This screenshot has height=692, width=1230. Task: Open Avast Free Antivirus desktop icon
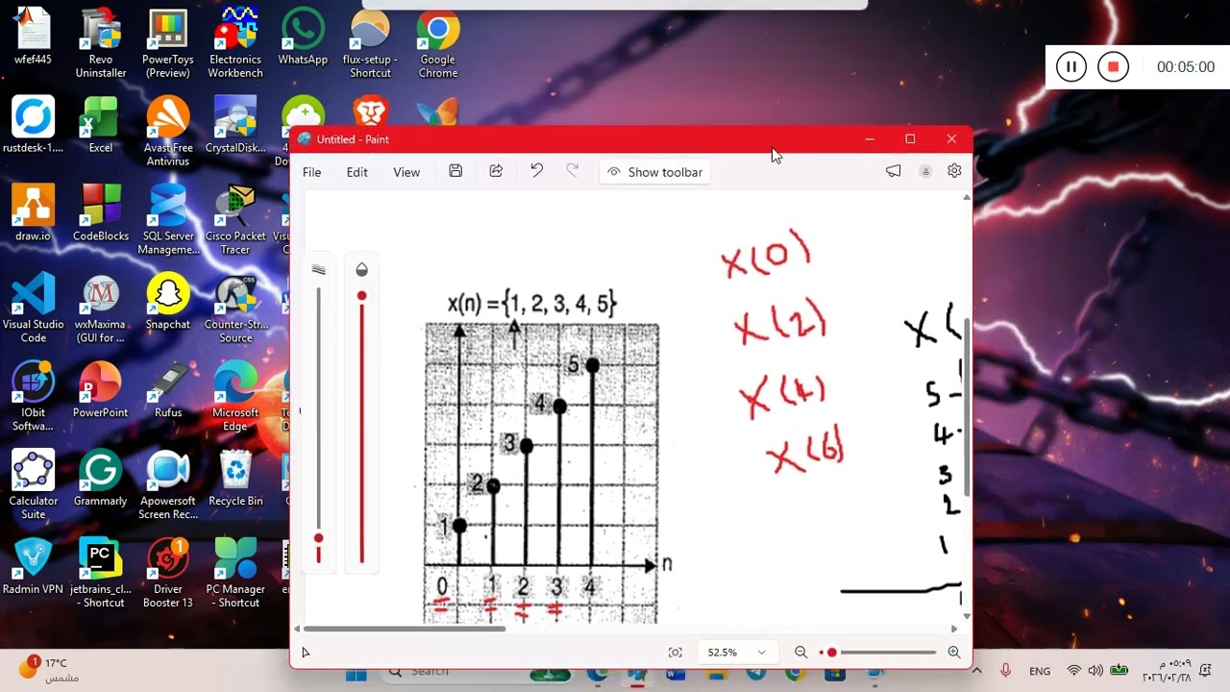[x=168, y=132]
